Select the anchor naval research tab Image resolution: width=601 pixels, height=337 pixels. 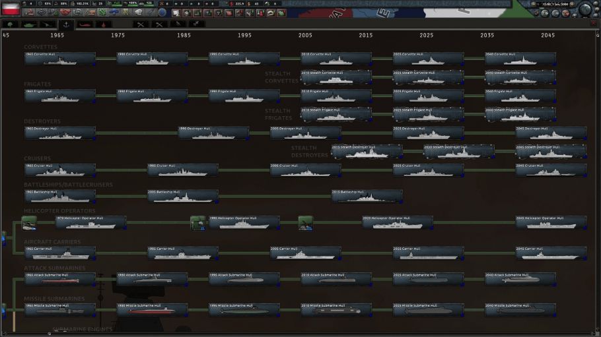click(65, 24)
